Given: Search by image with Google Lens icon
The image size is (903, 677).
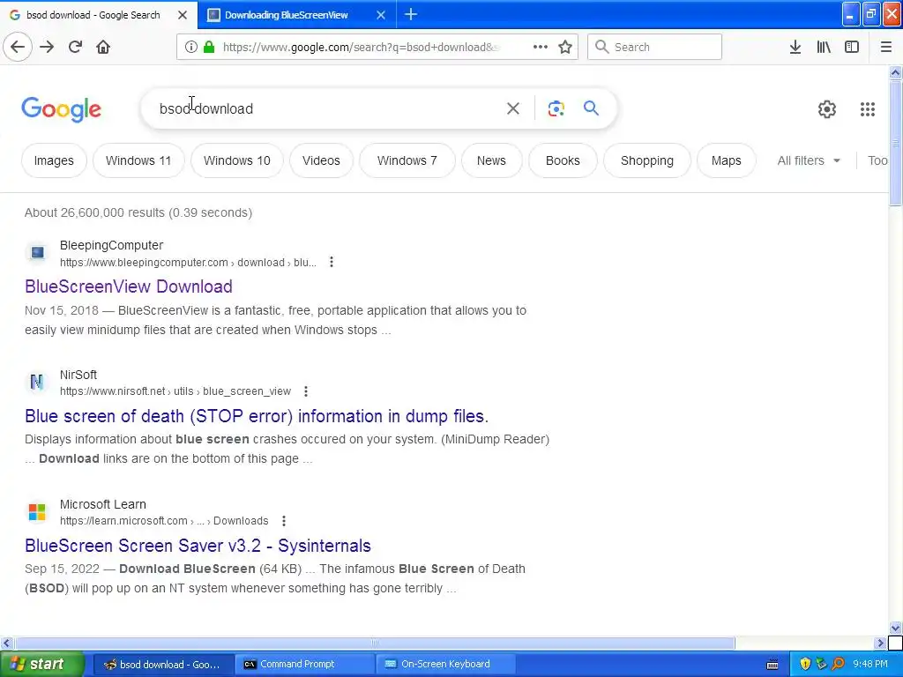Looking at the screenshot, I should (x=556, y=108).
